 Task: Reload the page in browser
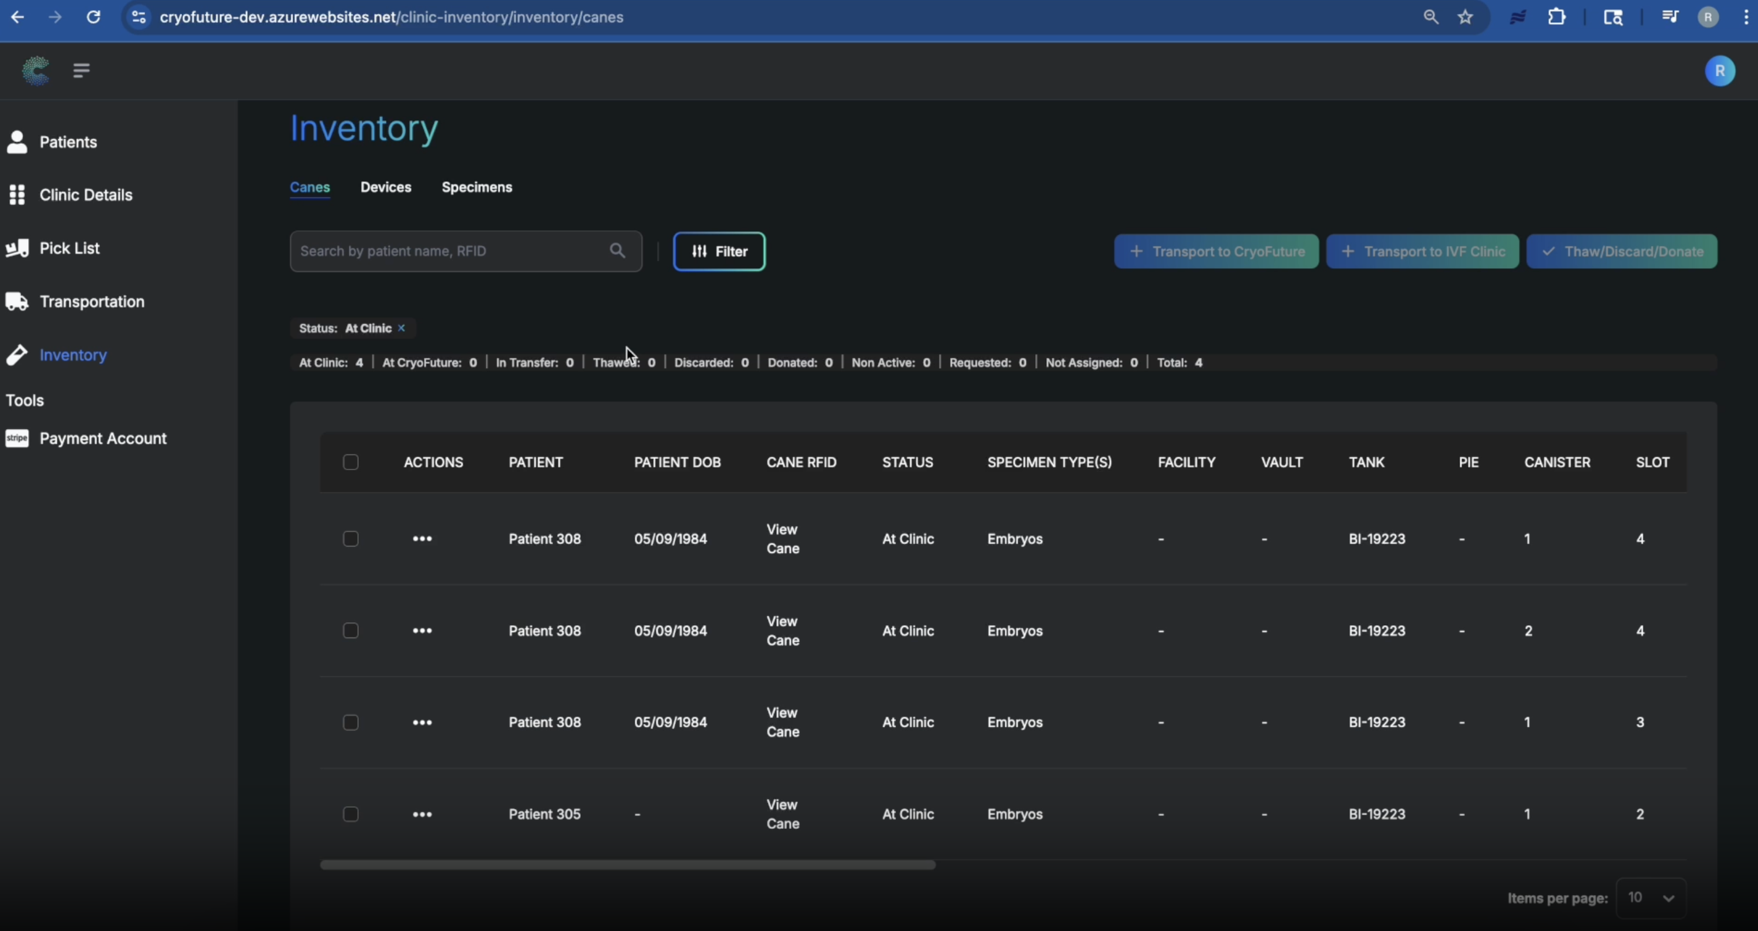(x=93, y=17)
